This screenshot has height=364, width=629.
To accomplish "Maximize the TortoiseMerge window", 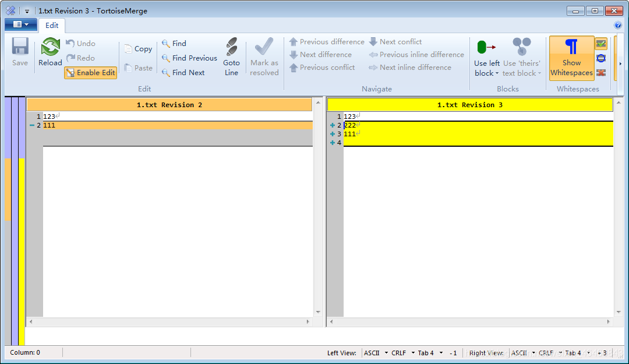I will (x=595, y=11).
